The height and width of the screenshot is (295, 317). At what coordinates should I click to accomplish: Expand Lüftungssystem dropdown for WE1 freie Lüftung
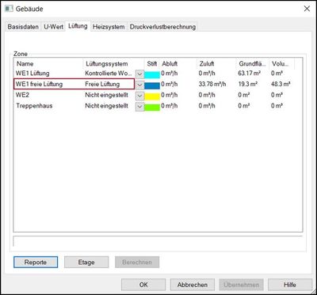point(139,85)
